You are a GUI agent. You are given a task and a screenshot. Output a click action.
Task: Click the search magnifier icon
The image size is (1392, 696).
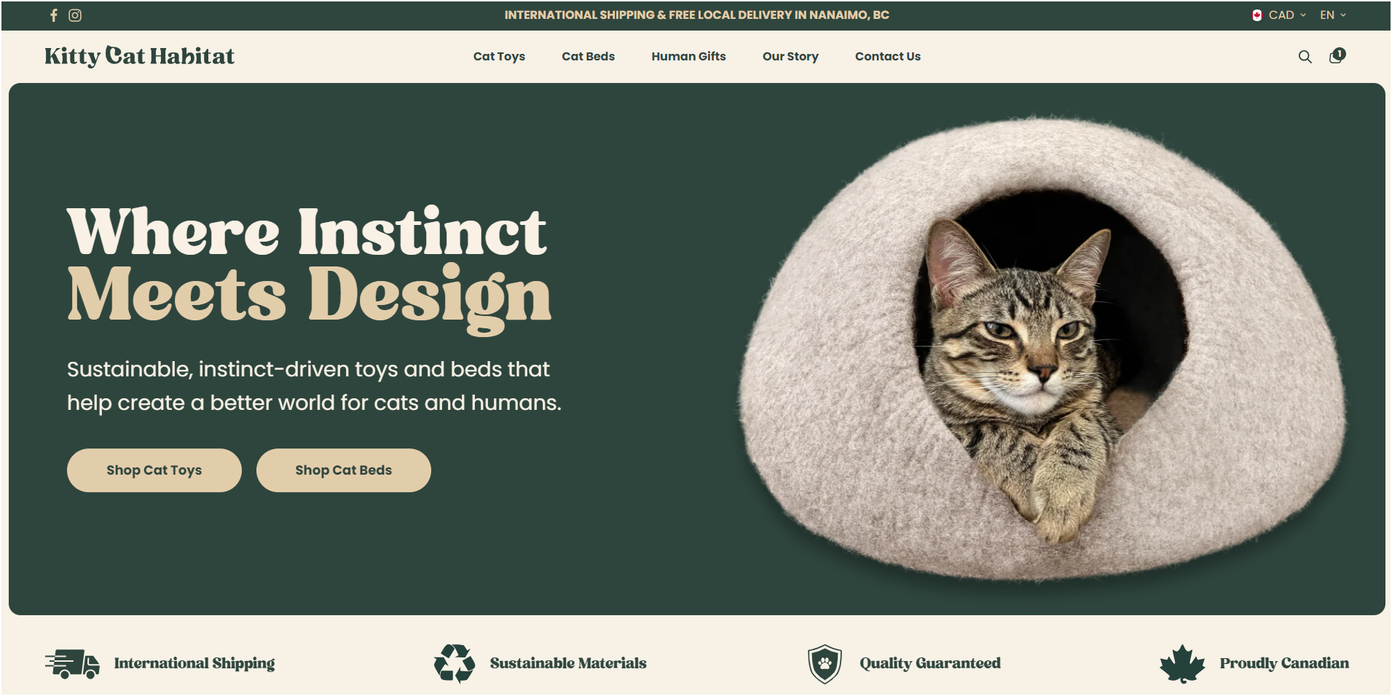coord(1305,57)
